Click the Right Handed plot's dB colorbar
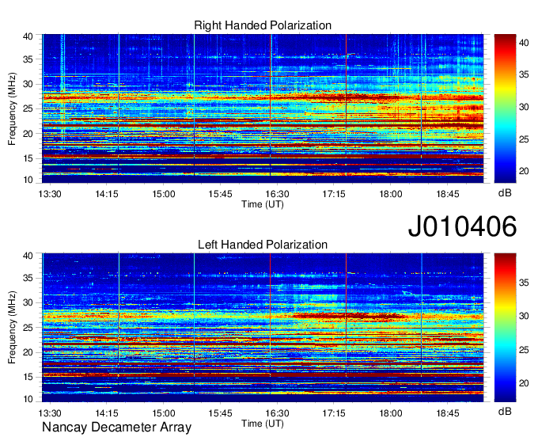The width and height of the screenshot is (538, 437). tap(505, 108)
